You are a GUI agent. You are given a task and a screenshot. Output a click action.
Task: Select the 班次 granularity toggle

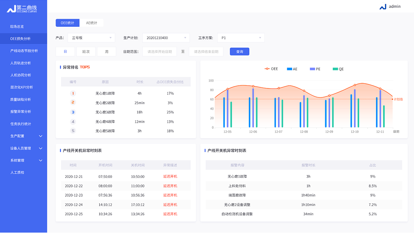[x=86, y=52]
